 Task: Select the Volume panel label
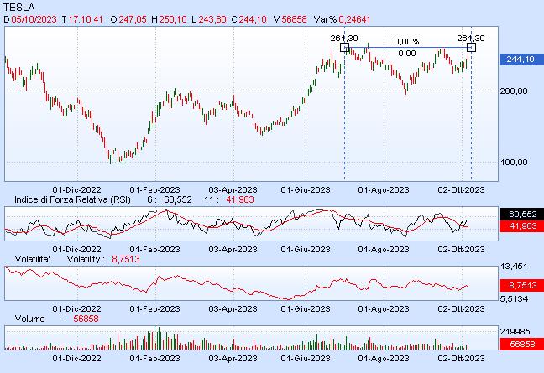tap(30, 319)
